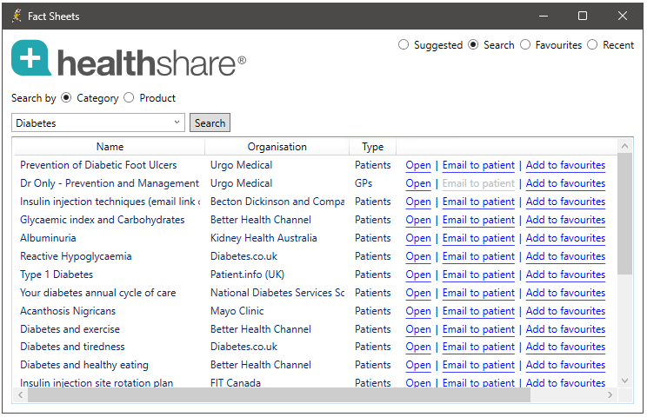The height and width of the screenshot is (417, 647).
Task: Open Your diabetes annual cycle of care
Action: click(x=418, y=293)
